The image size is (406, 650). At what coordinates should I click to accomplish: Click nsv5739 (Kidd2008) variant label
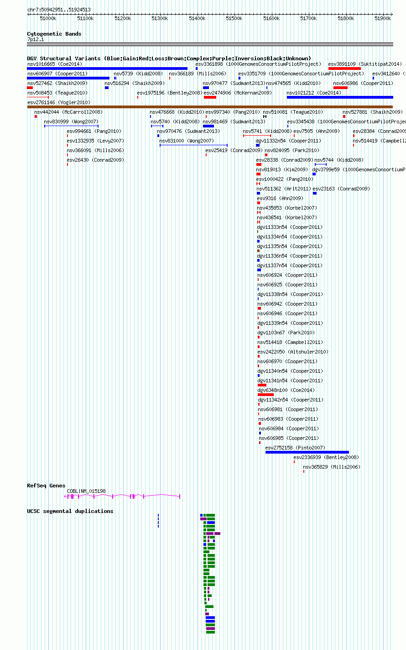138,74
